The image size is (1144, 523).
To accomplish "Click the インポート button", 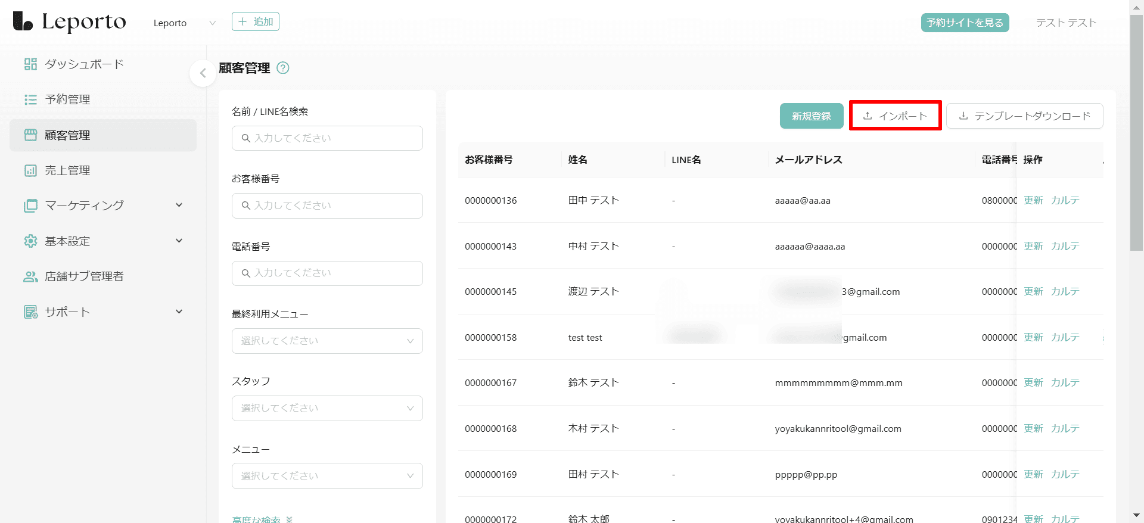I will pos(895,116).
